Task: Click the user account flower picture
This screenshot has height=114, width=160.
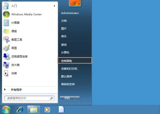Action: [75, 3]
